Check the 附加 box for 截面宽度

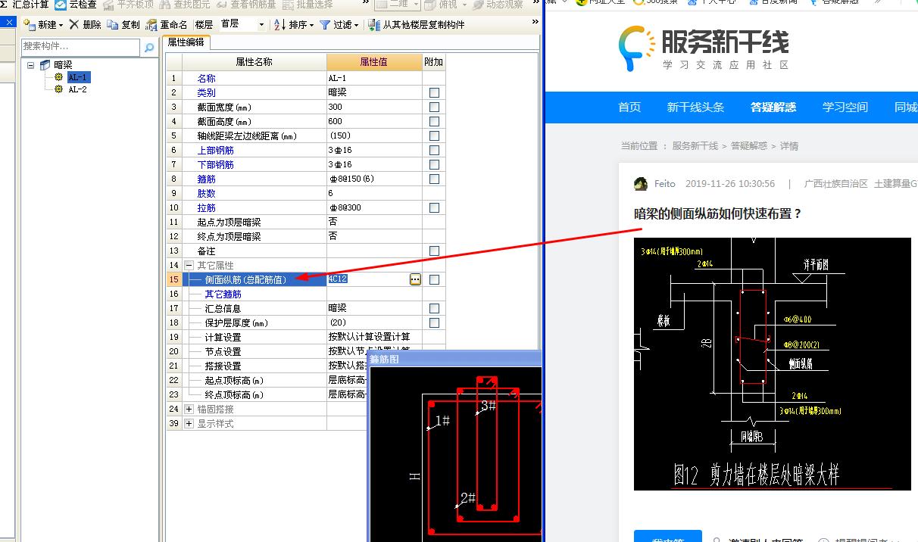pyautogui.click(x=434, y=107)
